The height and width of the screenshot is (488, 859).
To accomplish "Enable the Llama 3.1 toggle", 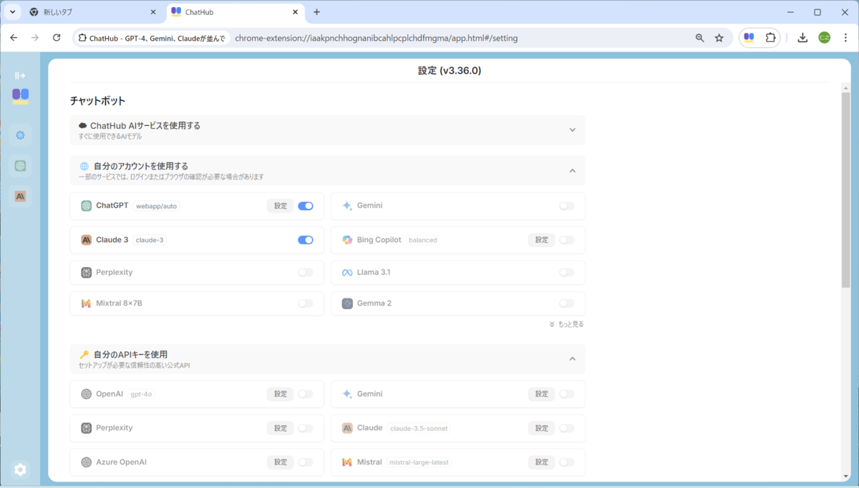I will click(566, 273).
